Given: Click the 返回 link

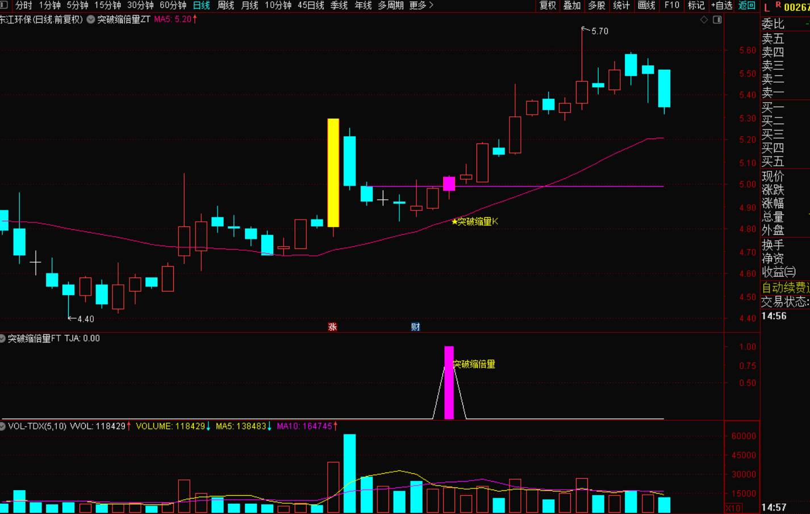Looking at the screenshot, I should coord(746,5).
